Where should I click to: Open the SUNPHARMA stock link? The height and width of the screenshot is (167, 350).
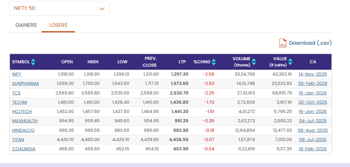point(25,83)
